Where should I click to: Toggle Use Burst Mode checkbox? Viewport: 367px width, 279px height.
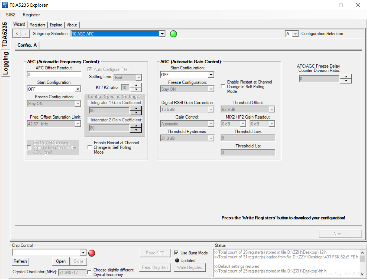(176, 253)
